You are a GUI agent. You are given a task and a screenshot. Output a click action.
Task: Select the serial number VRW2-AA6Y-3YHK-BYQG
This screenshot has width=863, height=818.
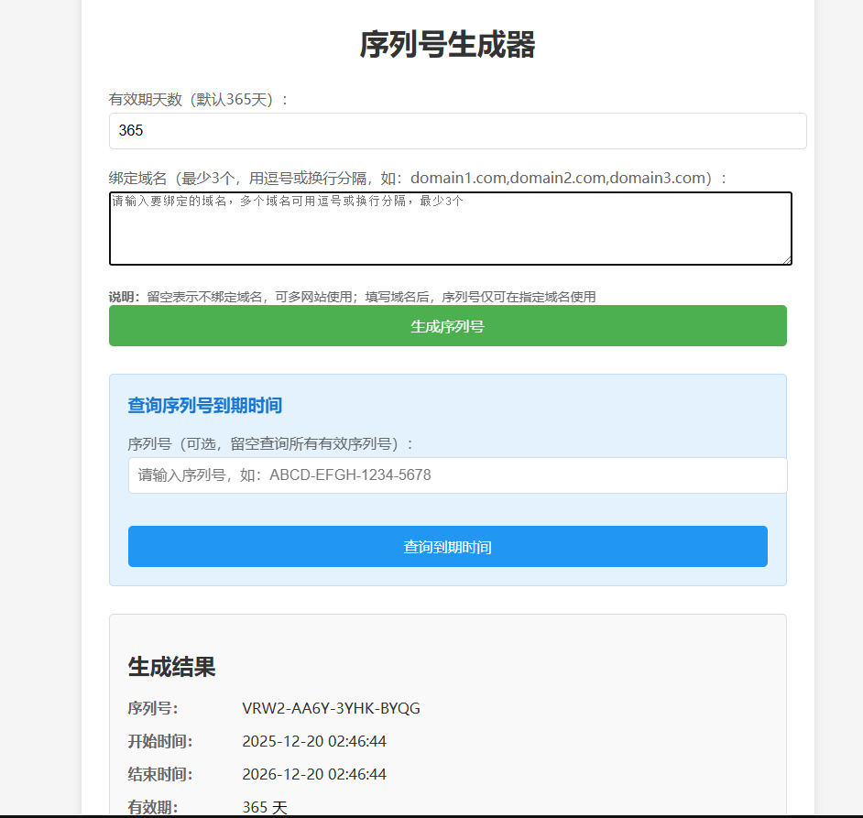314,707
